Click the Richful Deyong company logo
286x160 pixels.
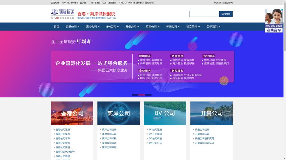pos(62,14)
